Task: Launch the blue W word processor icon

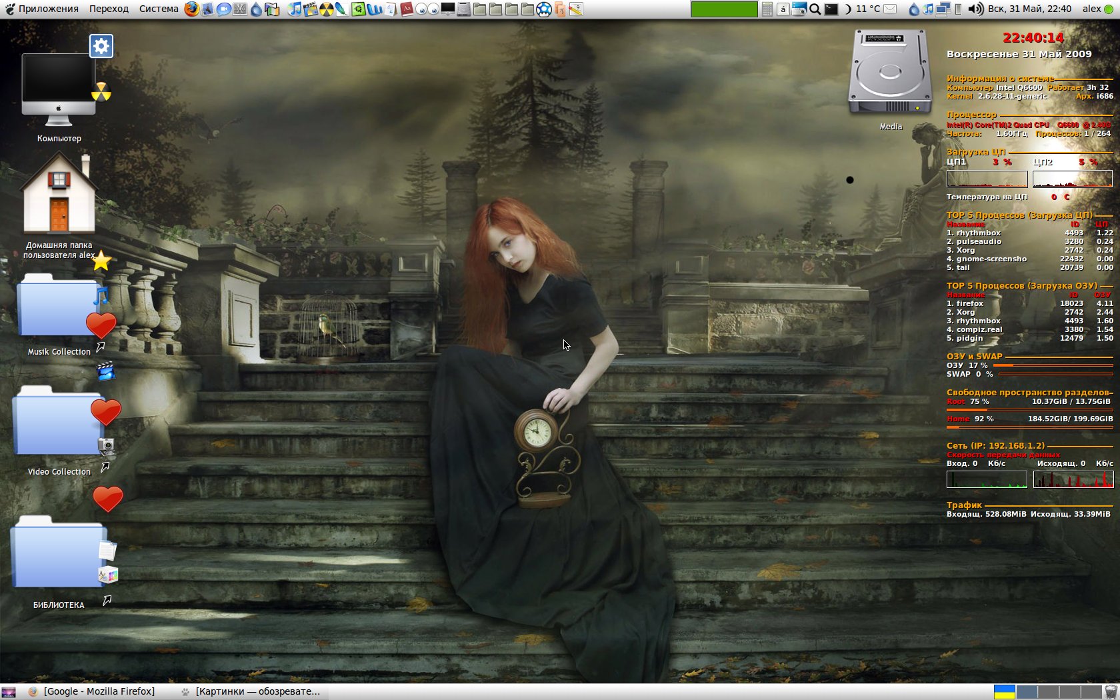Action: (x=375, y=9)
